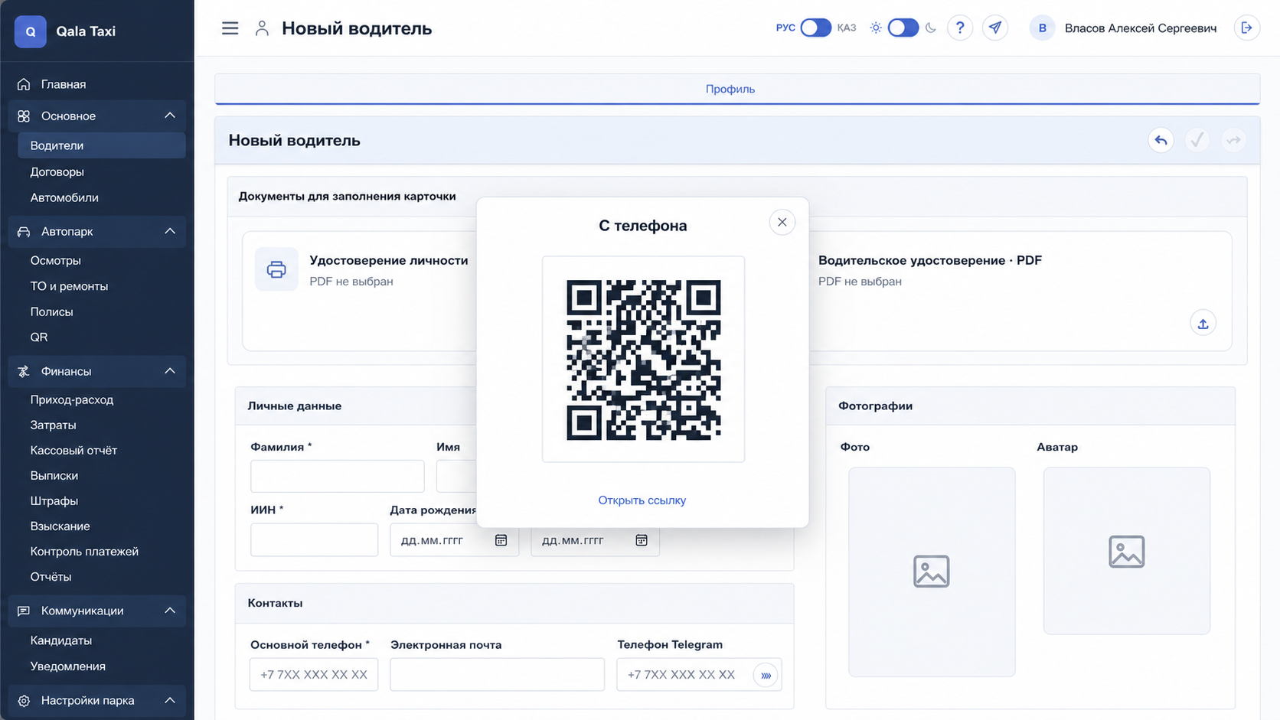Collapse the Коммуникации section
Image resolution: width=1280 pixels, height=720 pixels.
pos(170,611)
